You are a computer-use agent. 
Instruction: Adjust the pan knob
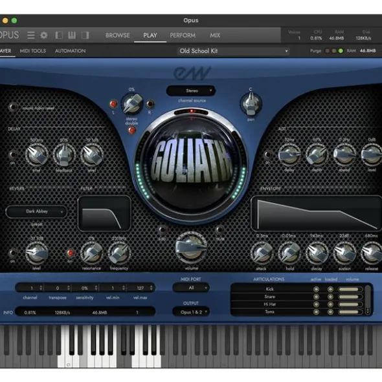coord(251,104)
